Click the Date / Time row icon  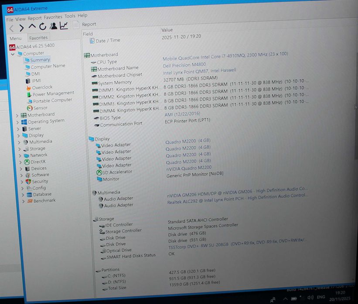[x=92, y=41]
